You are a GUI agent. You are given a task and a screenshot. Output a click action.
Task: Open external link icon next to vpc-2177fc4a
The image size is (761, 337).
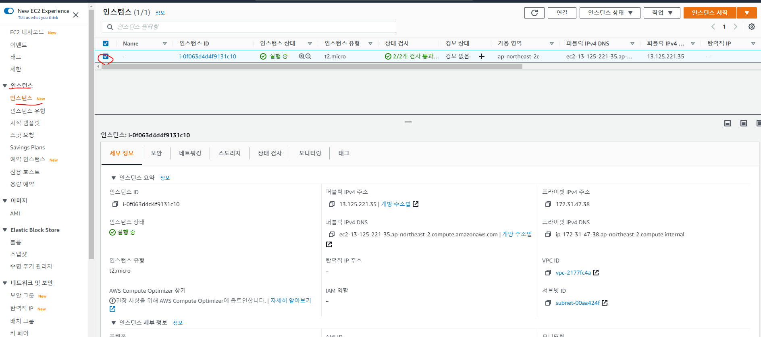click(596, 273)
